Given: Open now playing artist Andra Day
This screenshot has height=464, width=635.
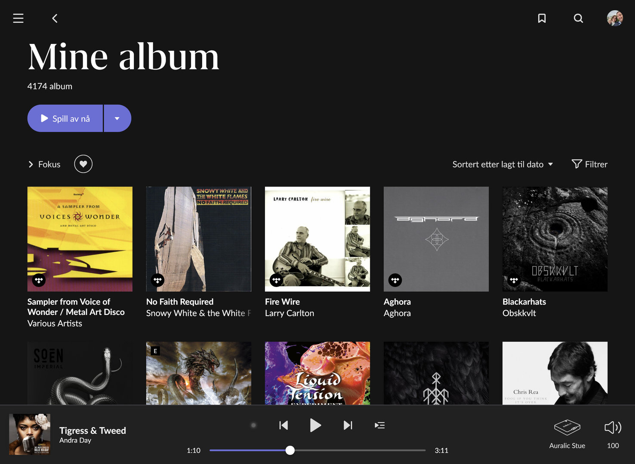Looking at the screenshot, I should click(x=75, y=440).
